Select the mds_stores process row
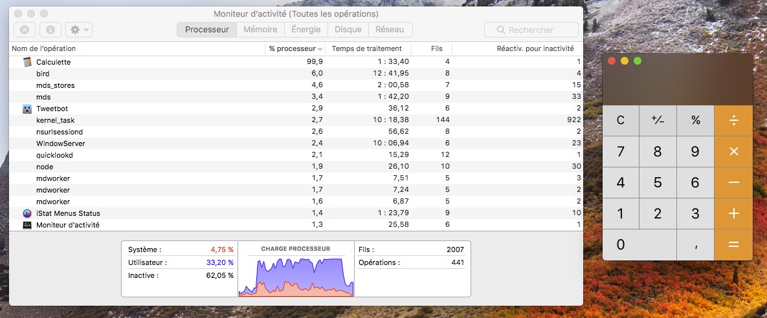This screenshot has width=767, height=318. click(x=296, y=85)
